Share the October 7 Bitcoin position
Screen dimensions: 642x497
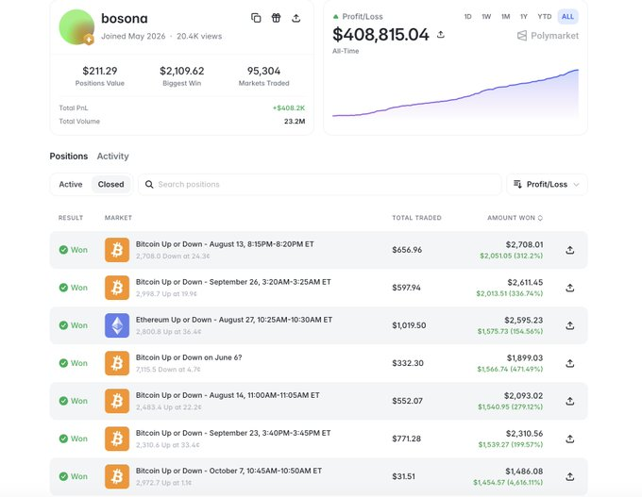[570, 476]
